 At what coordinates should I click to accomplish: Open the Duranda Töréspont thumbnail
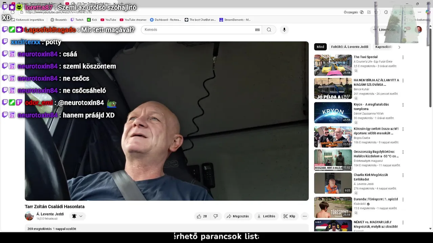point(333,207)
